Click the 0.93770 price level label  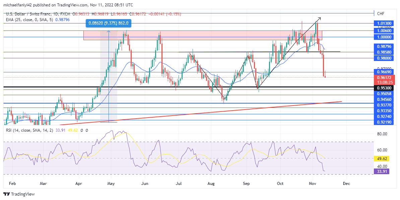click(x=384, y=105)
